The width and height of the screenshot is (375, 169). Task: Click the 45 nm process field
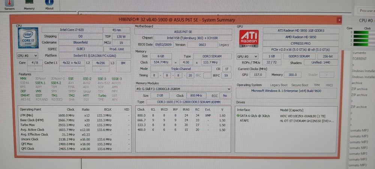pos(117,30)
